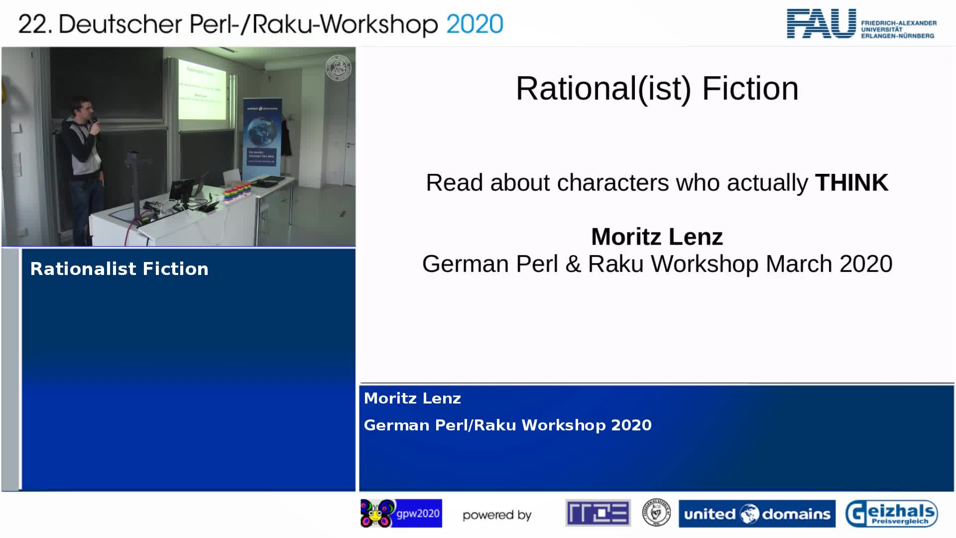Click the united domains sponsor logo
956x538 pixels.
[757, 514]
